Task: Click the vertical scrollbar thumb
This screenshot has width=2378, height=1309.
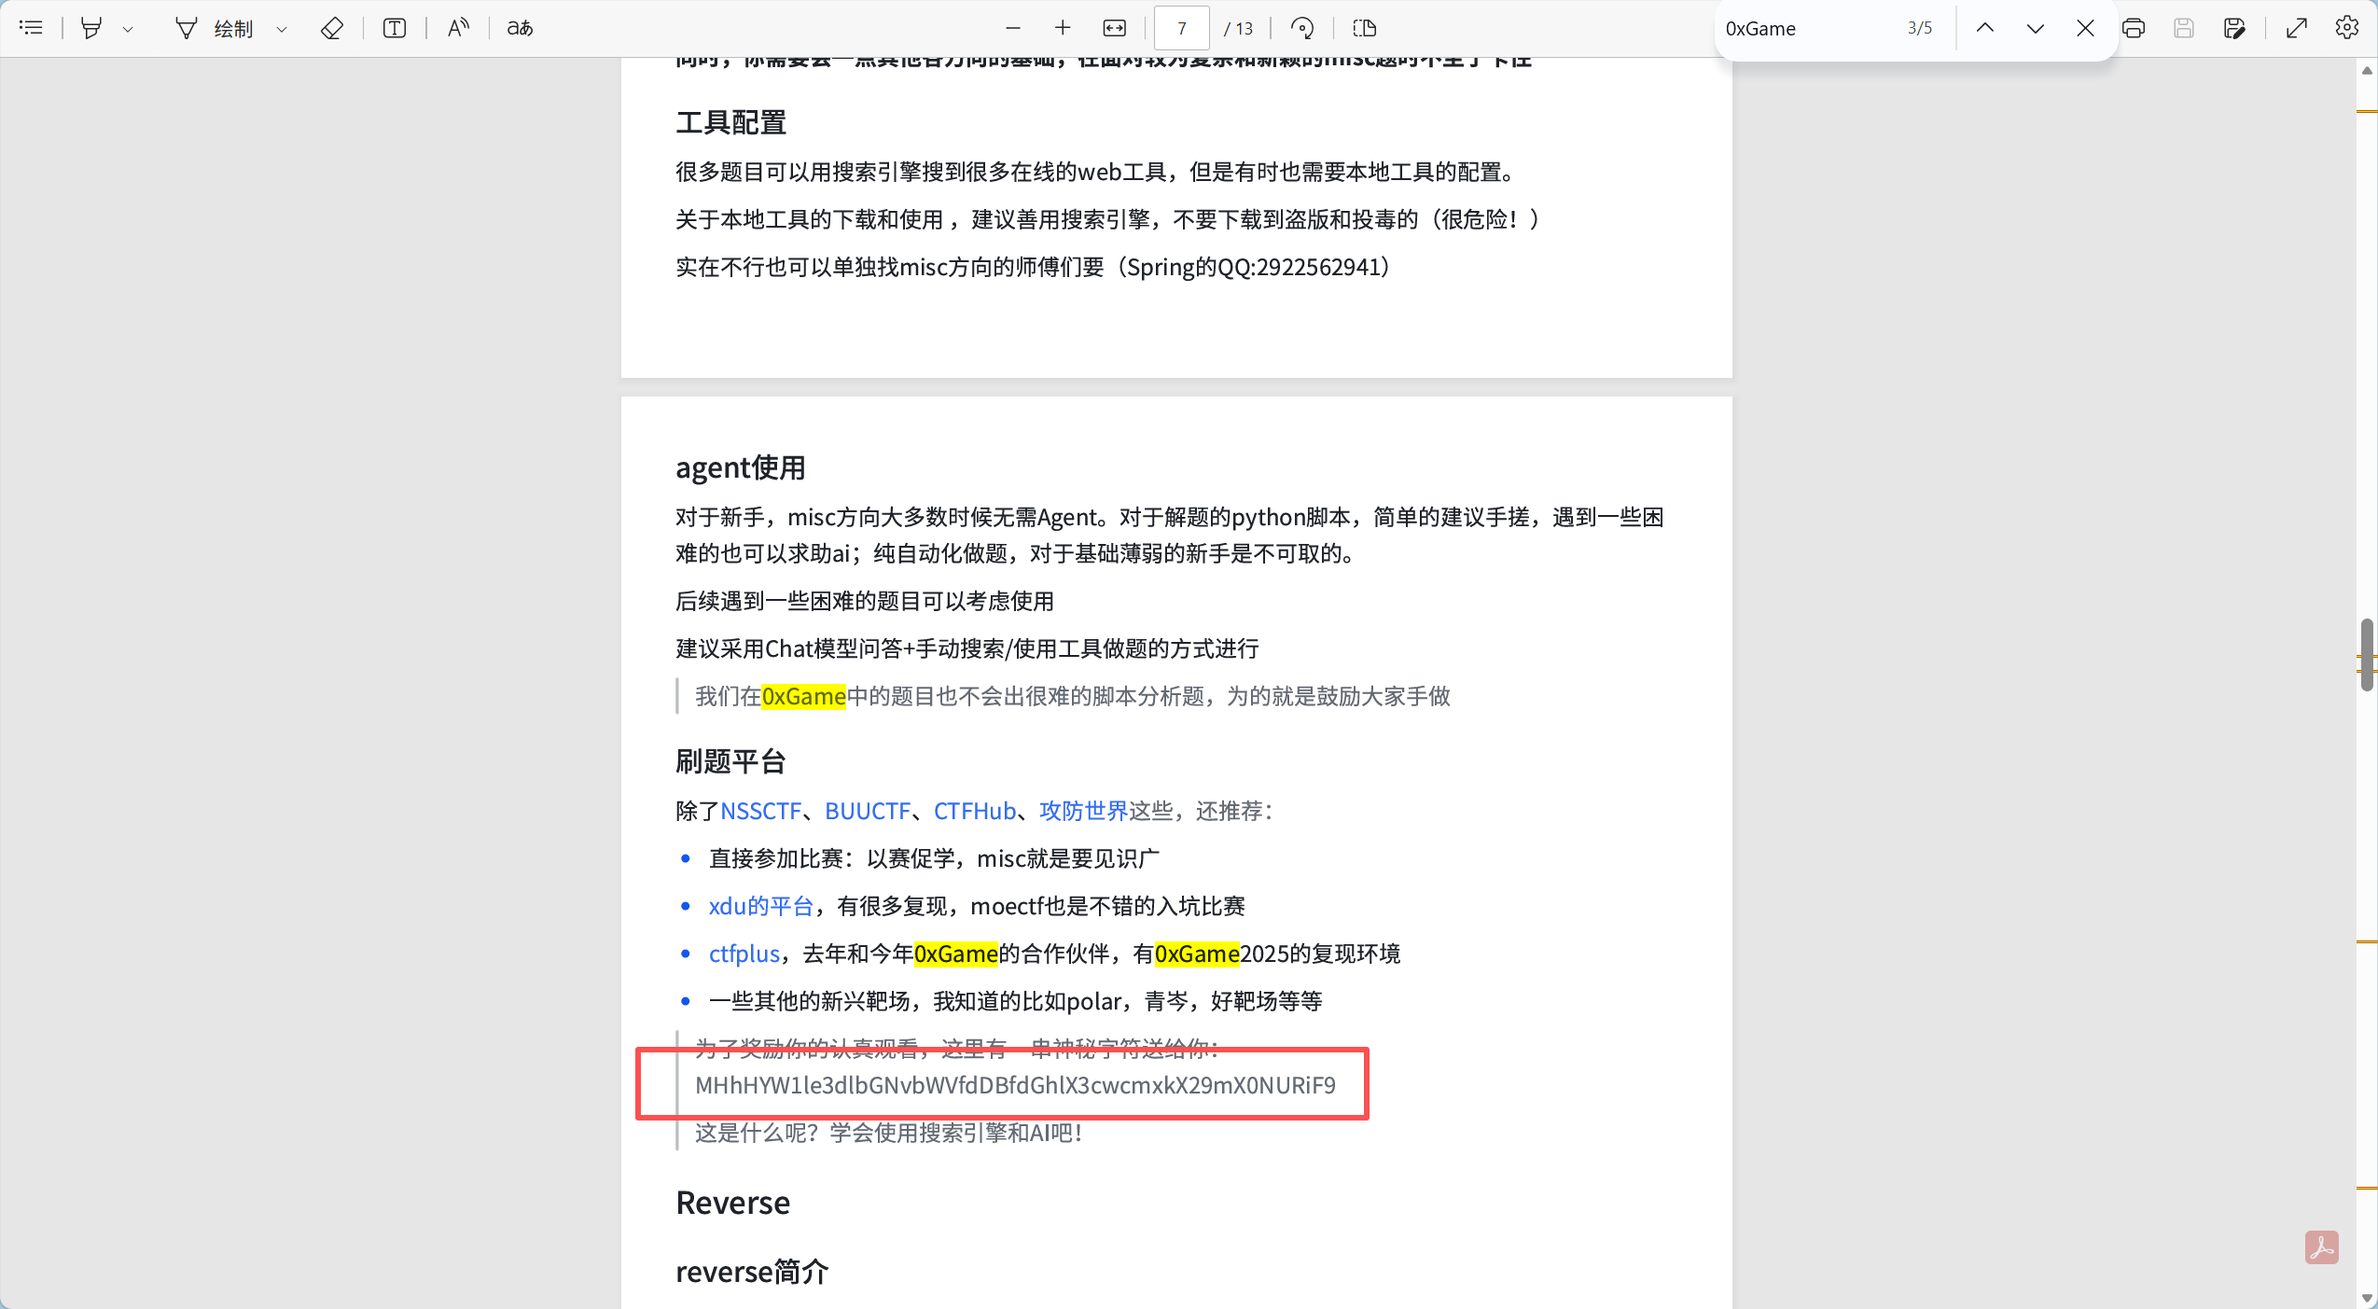Action: tap(2367, 654)
